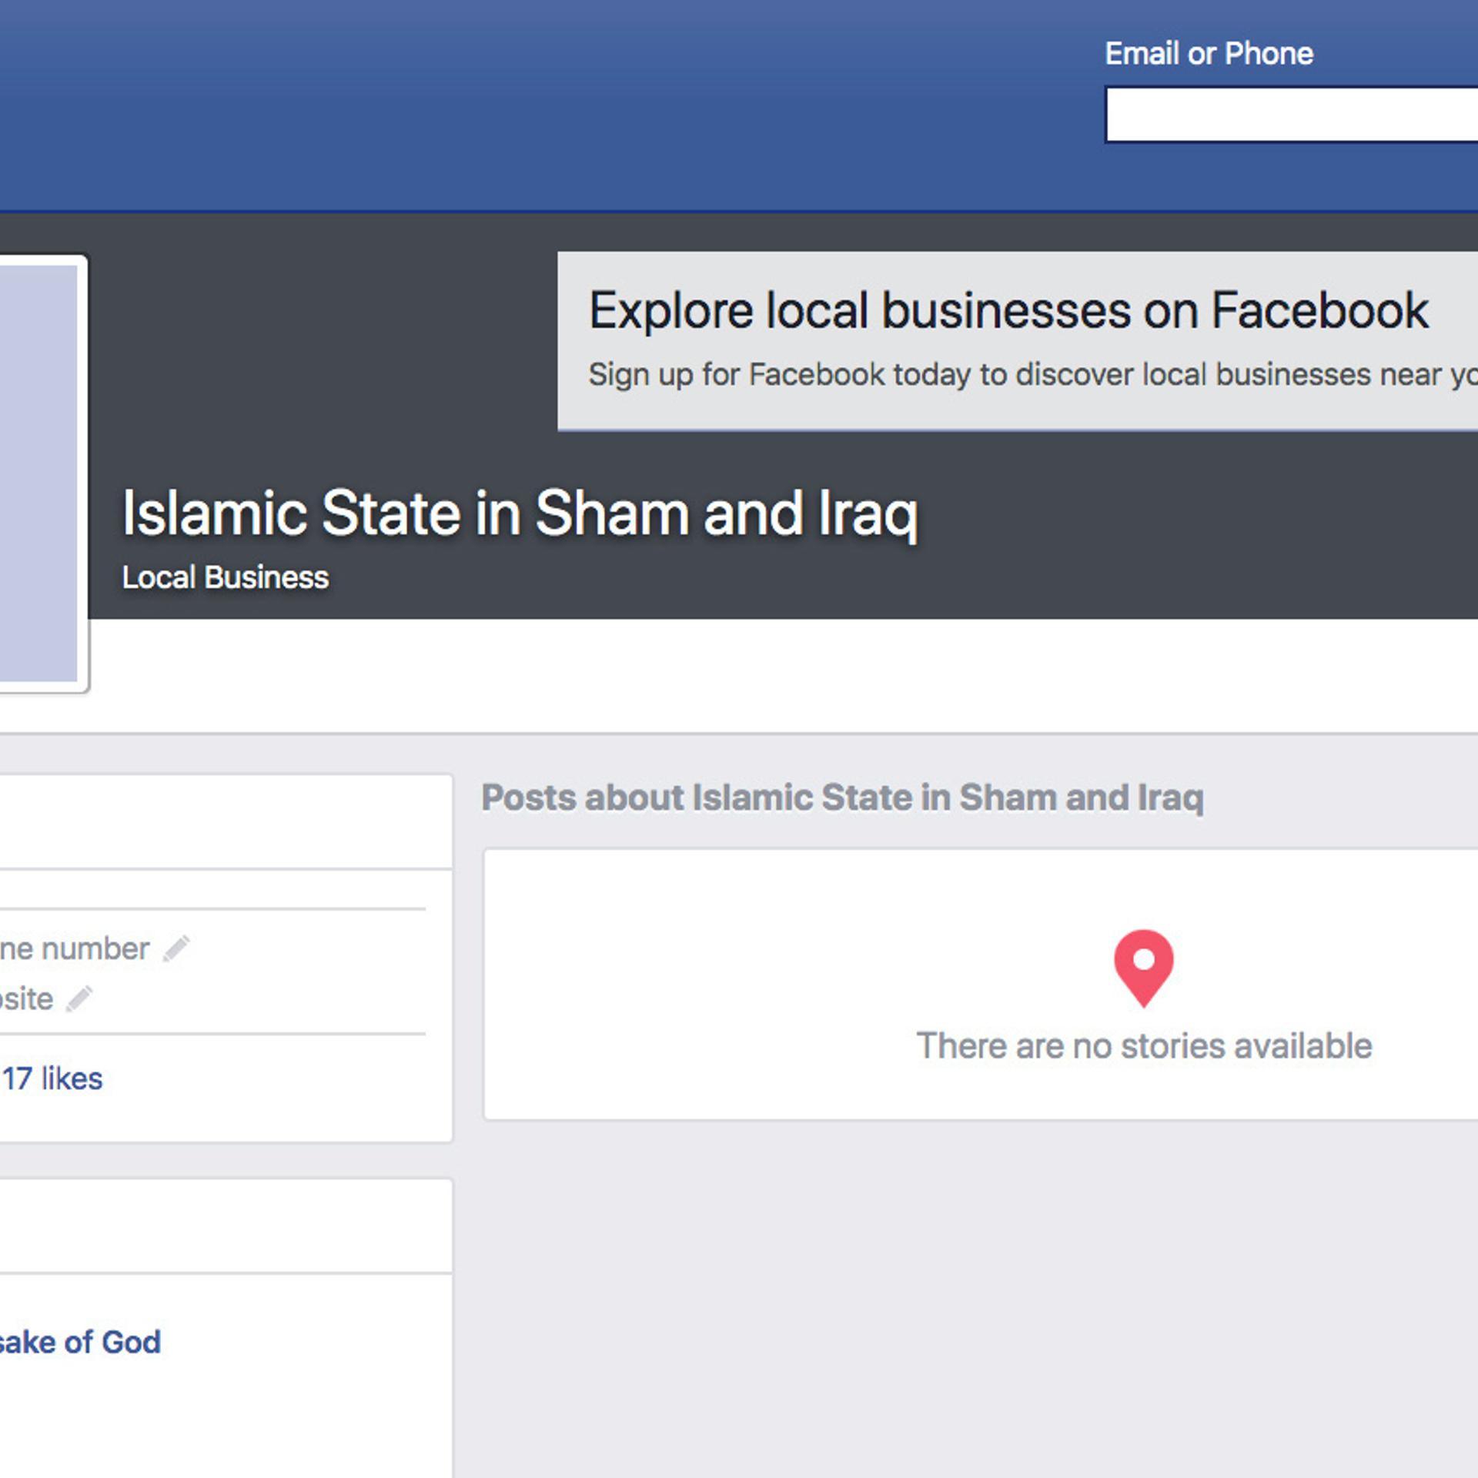Image resolution: width=1478 pixels, height=1478 pixels.
Task: Open the 17 likes link
Action: pyautogui.click(x=52, y=1078)
